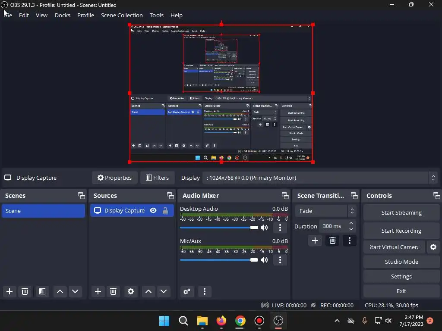Open the Edit menu
This screenshot has width=442, height=331.
click(x=24, y=15)
